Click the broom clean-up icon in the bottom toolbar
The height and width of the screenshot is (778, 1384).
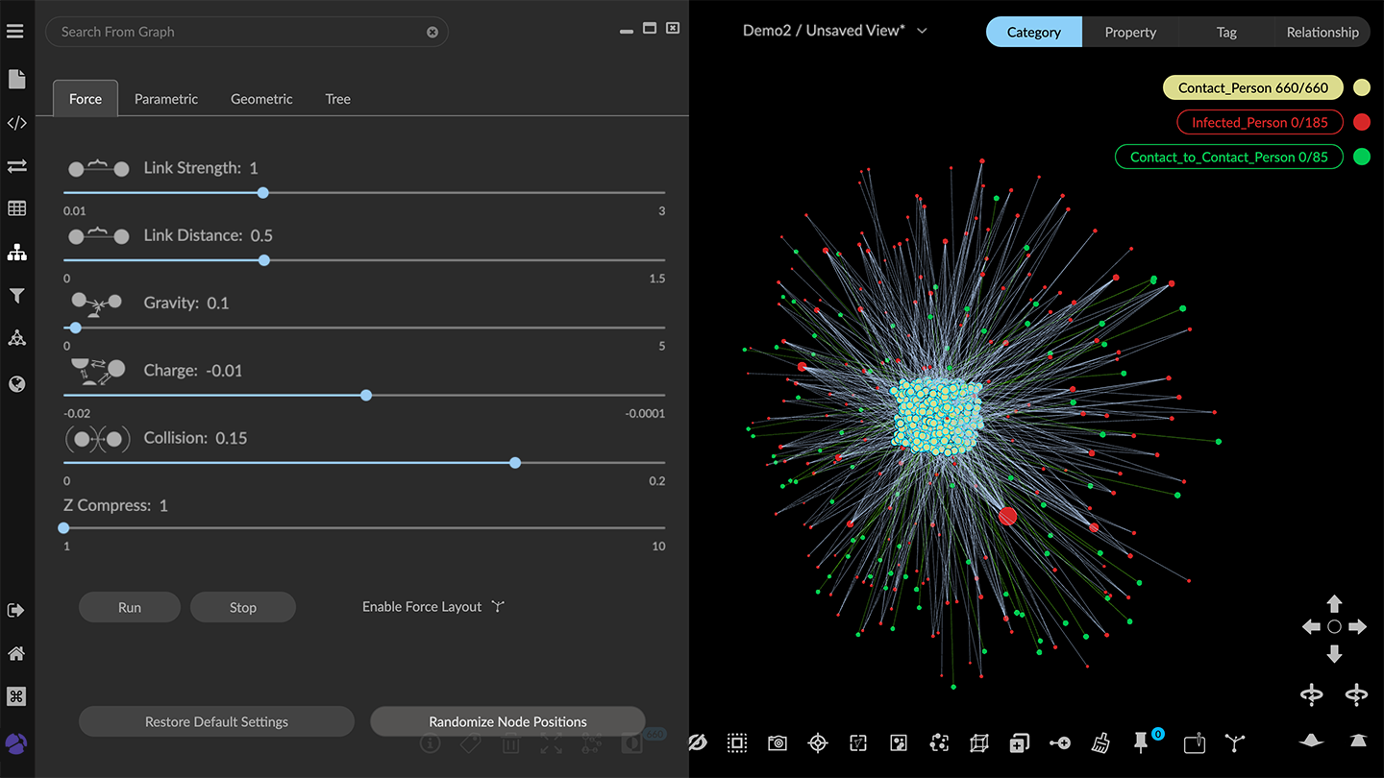pos(1101,742)
